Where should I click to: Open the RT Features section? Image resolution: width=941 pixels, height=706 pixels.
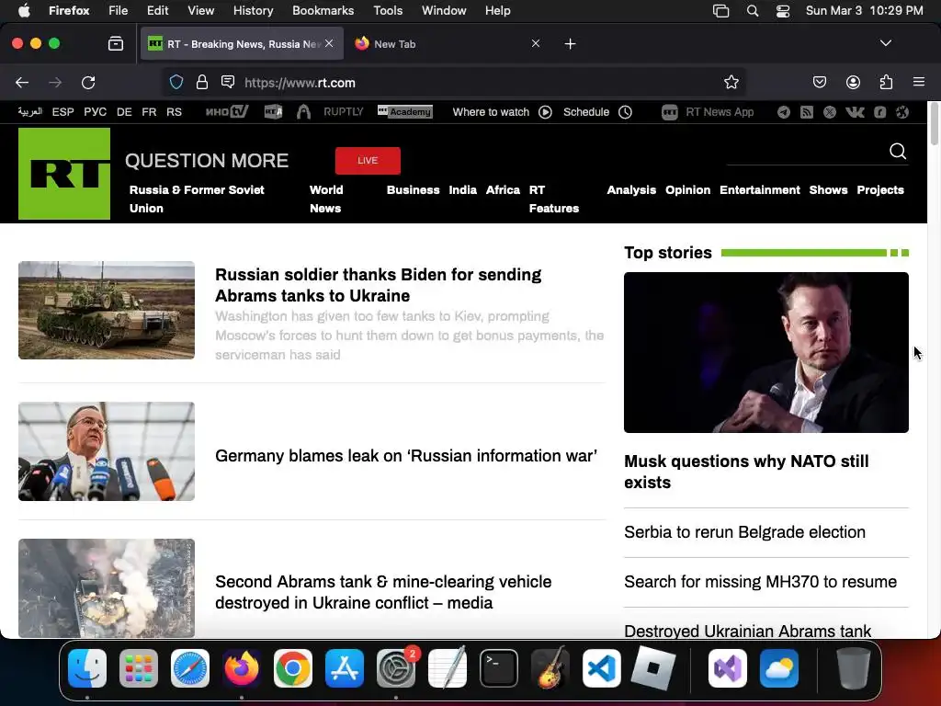click(554, 199)
